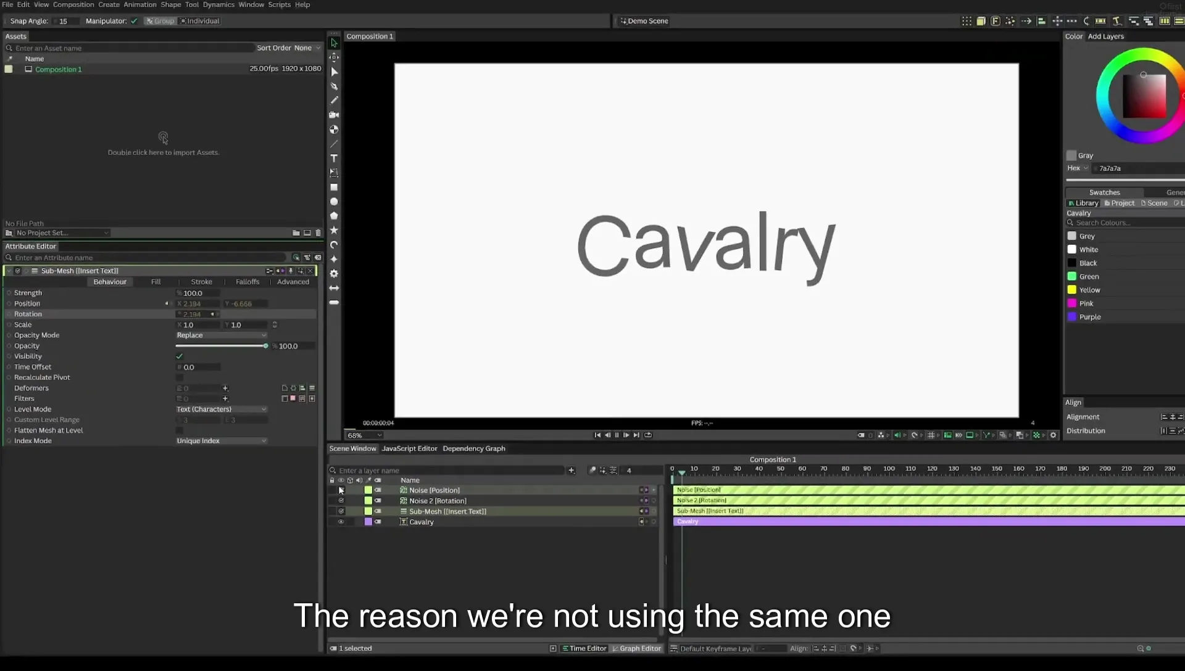Toggle viewport grid overlay icon
1185x671 pixels.
pyautogui.click(x=931, y=435)
